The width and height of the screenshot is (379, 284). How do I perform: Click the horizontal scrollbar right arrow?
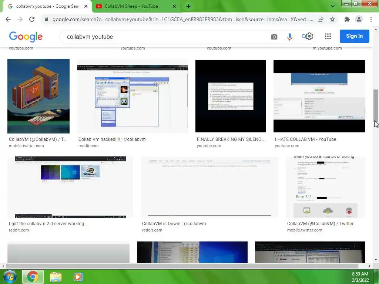click(370, 266)
